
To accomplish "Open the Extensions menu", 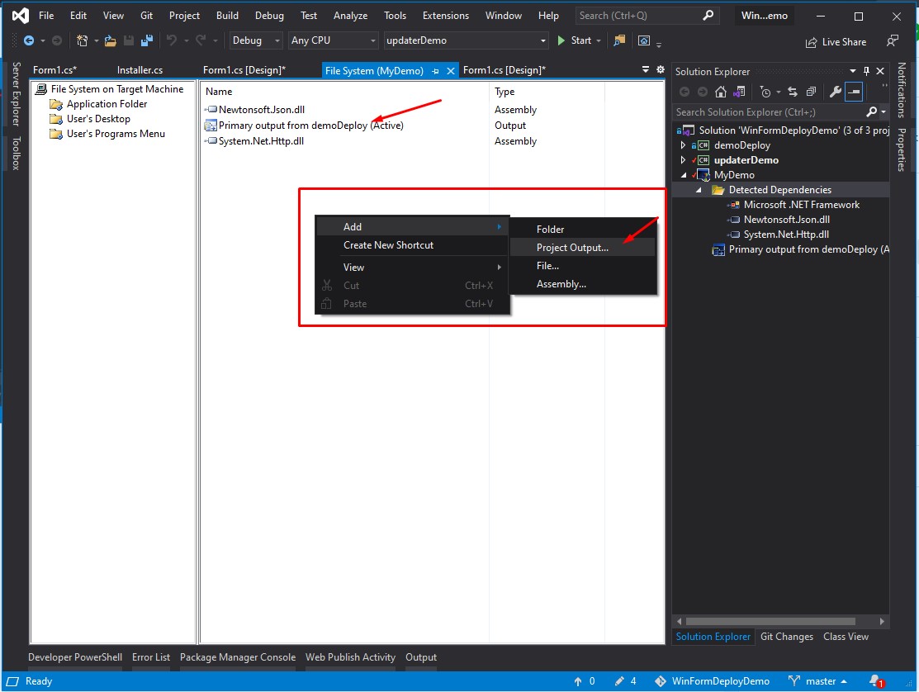I will pos(445,16).
